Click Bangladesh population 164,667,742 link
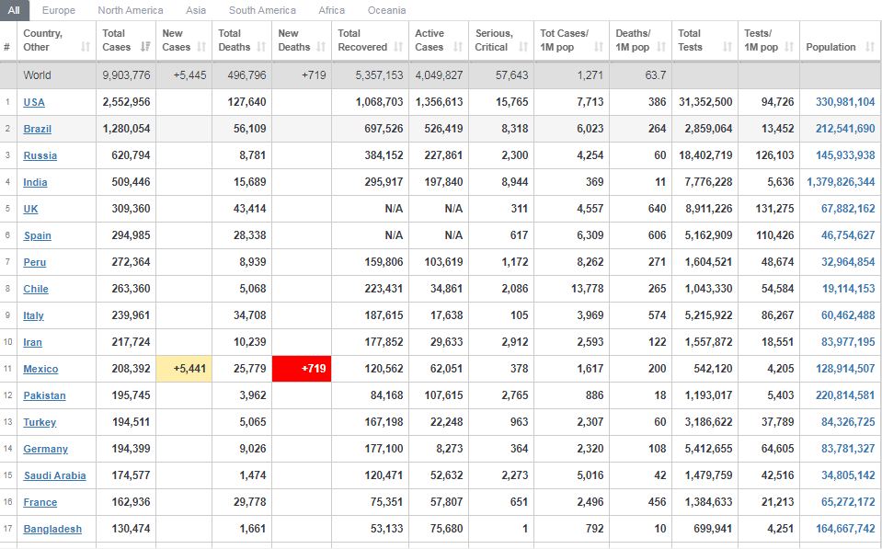Viewport: 882px width, 549px height. (845, 529)
